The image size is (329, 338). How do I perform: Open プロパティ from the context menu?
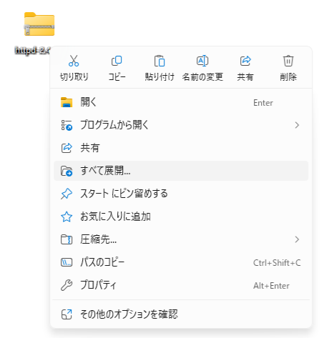pos(181,285)
